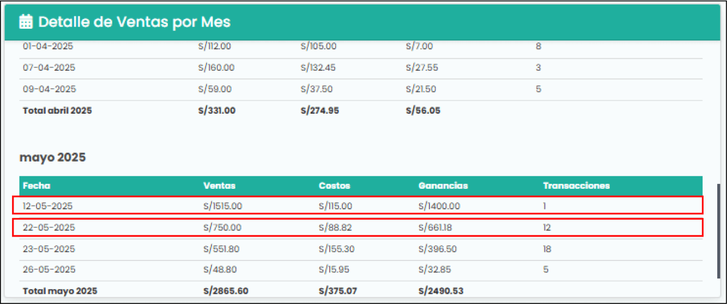Click the 23-05-2025 date cell
Screen dimensions: 727x304
[49, 249]
